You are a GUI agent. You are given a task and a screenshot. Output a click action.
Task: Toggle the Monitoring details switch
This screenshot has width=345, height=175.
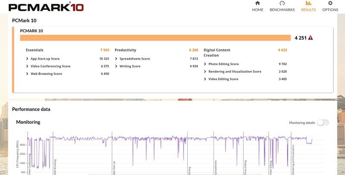click(x=323, y=123)
